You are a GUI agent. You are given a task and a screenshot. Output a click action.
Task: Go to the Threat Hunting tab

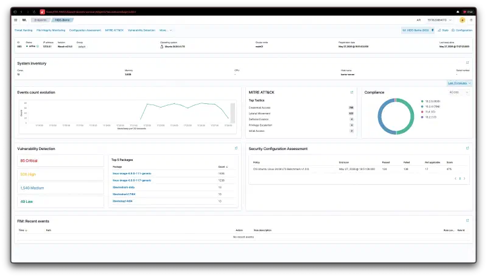point(23,30)
